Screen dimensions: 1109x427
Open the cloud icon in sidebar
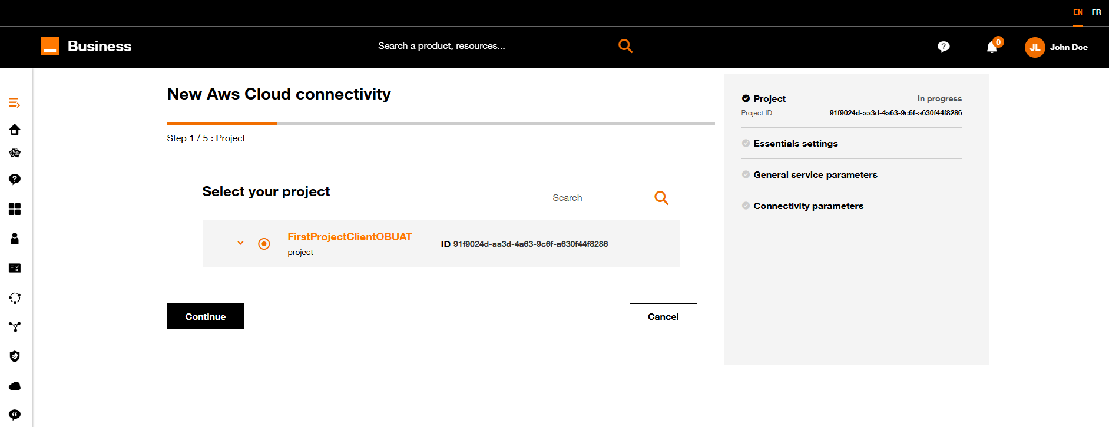[x=15, y=386]
